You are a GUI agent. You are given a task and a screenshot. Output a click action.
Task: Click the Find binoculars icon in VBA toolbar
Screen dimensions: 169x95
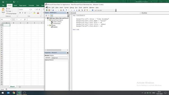point(63,10)
